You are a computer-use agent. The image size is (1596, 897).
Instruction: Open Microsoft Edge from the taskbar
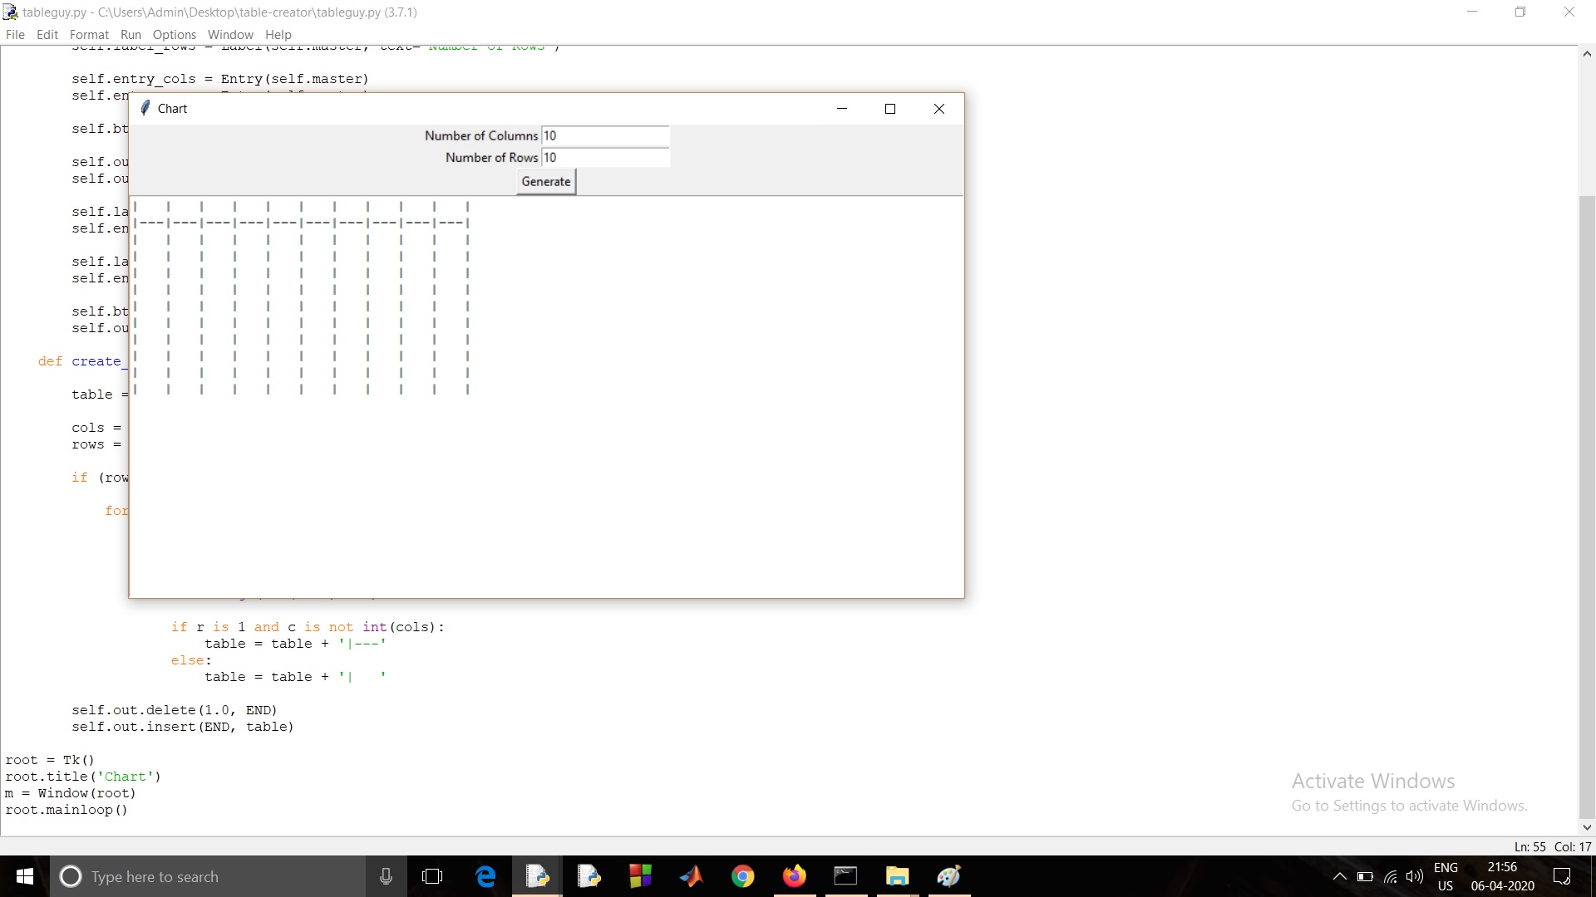pos(485,876)
